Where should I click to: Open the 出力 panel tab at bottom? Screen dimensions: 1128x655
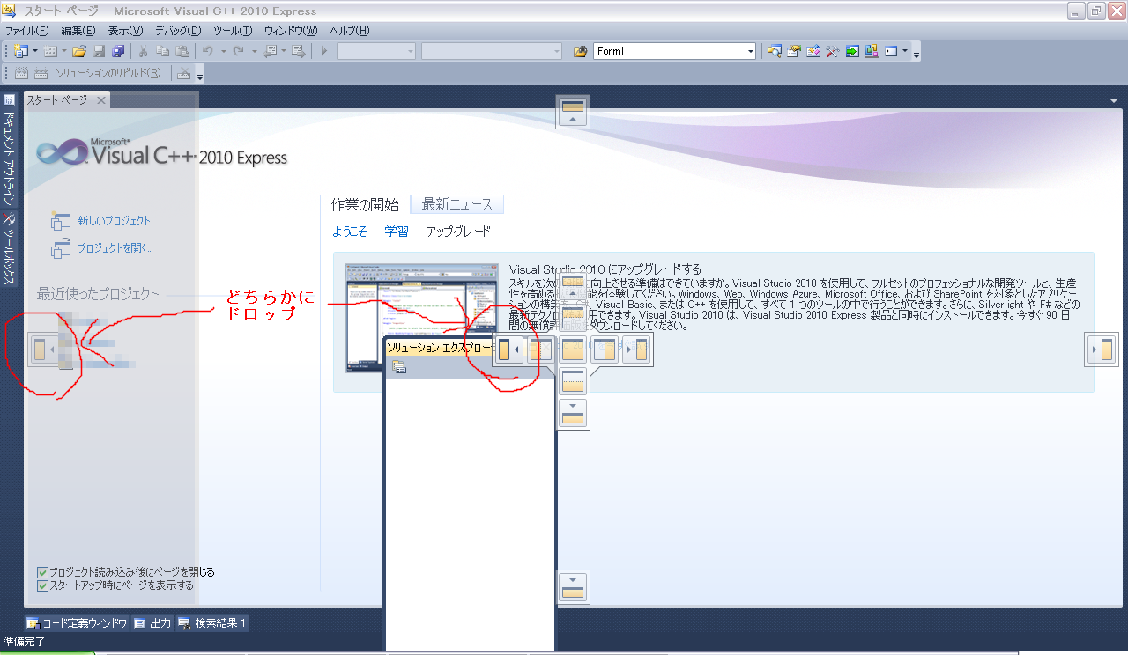(x=153, y=623)
